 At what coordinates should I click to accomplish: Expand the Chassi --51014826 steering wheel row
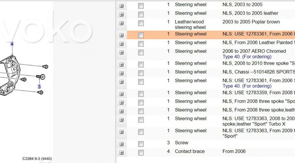pyautogui.click(x=121, y=73)
